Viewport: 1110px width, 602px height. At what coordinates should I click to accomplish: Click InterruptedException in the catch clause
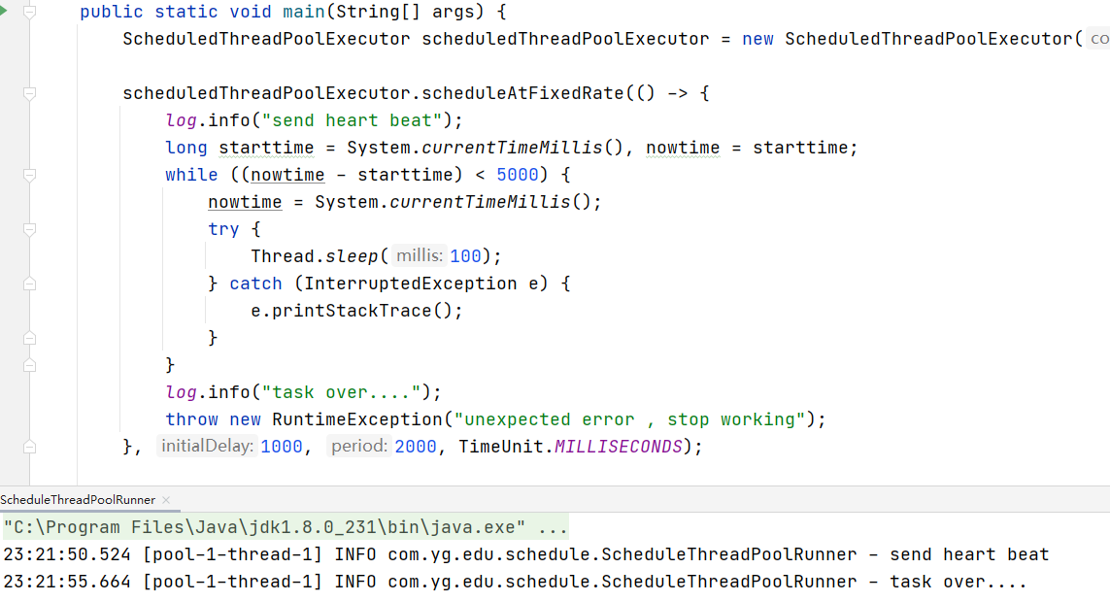[x=411, y=284]
